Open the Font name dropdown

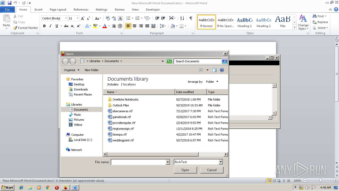(x=66, y=18)
